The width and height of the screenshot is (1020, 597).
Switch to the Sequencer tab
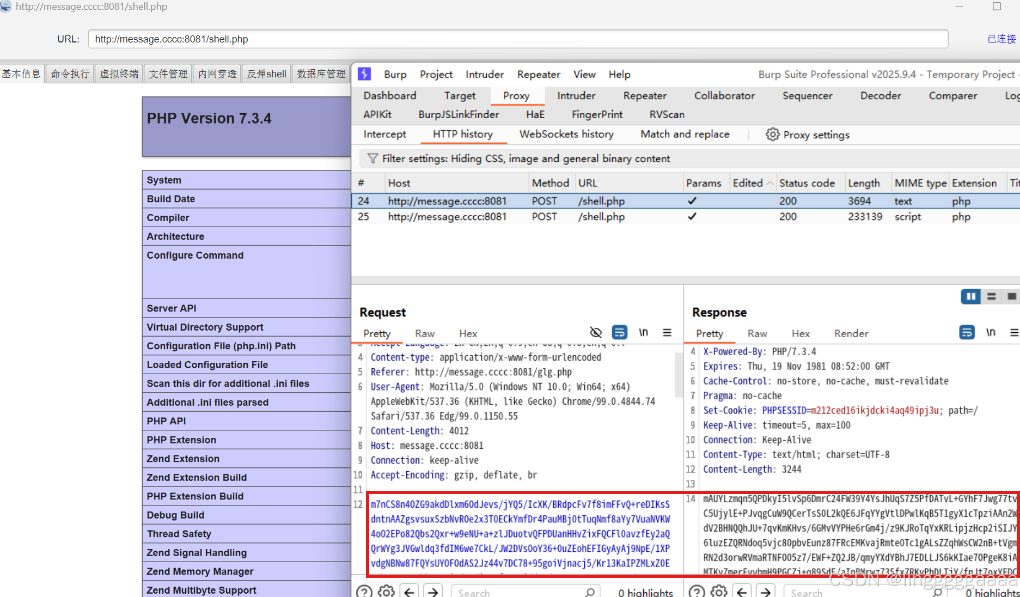(807, 96)
